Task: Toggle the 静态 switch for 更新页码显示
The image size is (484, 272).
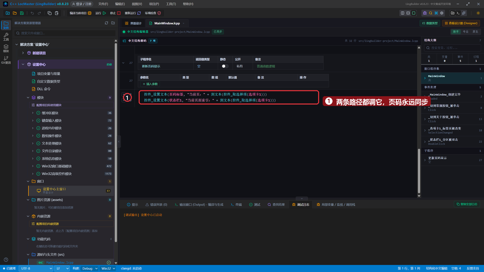Action: coord(225,66)
